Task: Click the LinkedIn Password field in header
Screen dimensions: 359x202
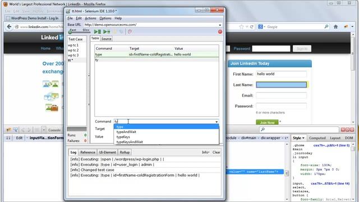Action: [271, 49]
